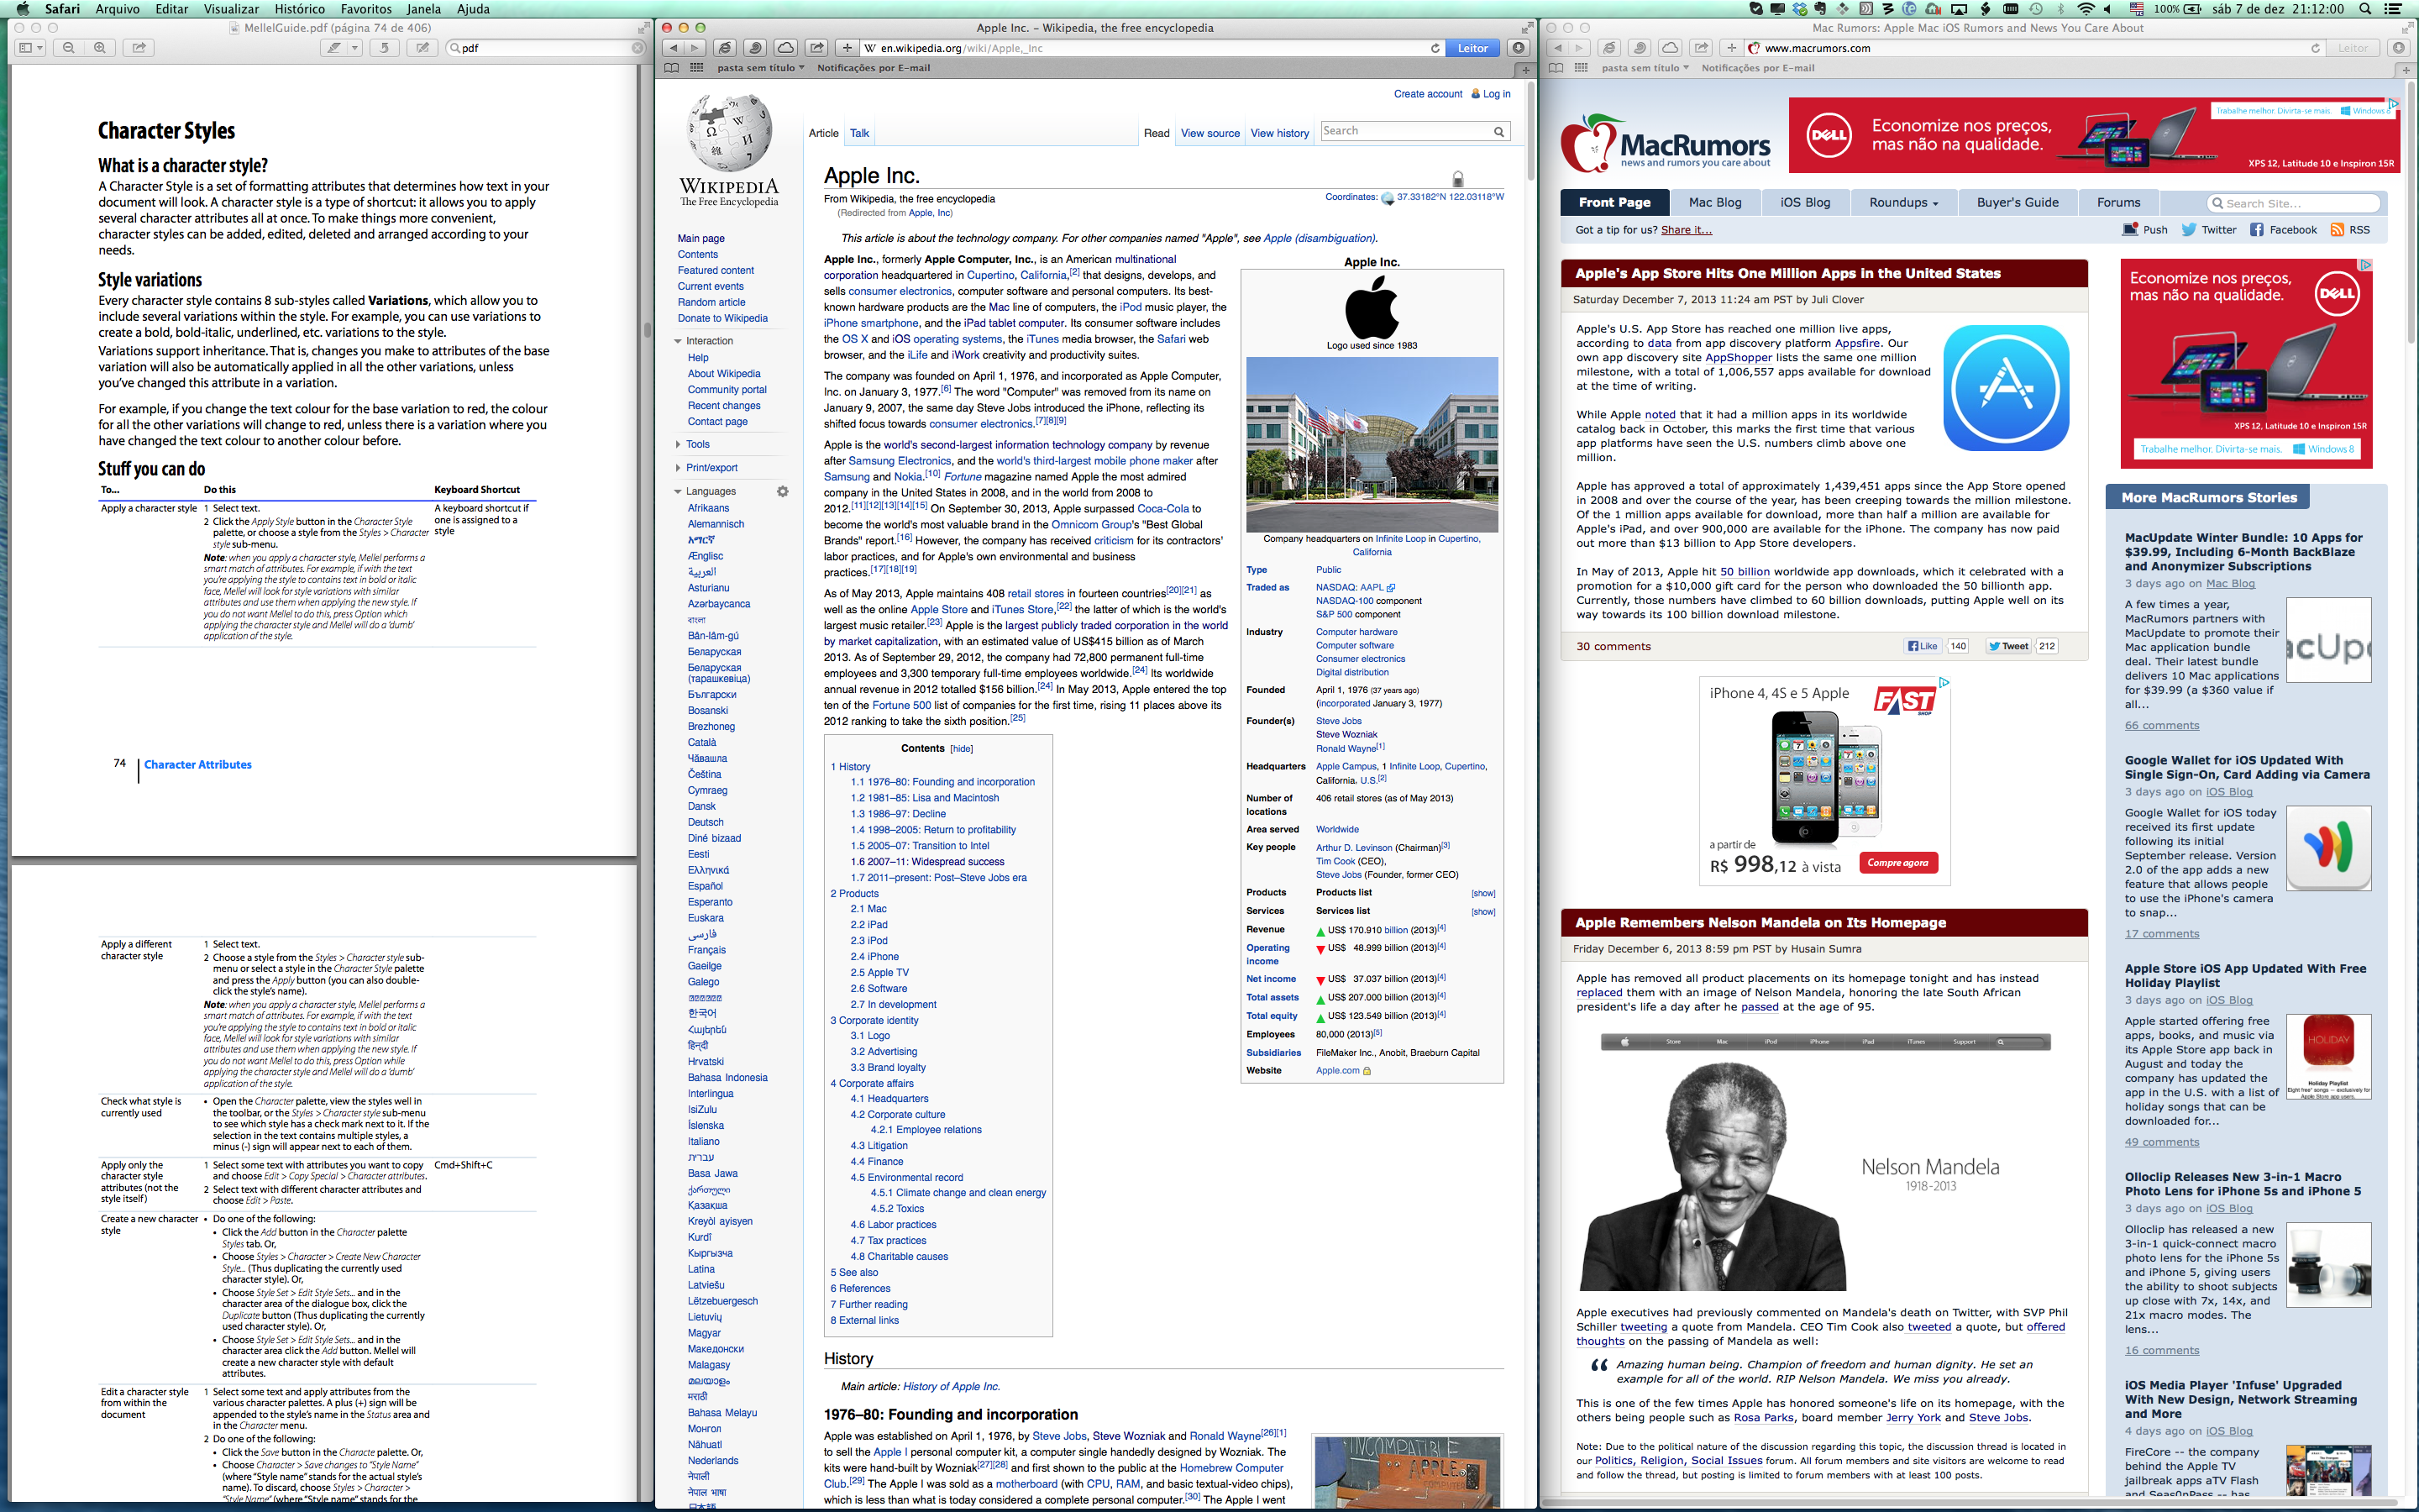This screenshot has width=2419, height=1512.
Task: Click the View history link
Action: tap(1278, 133)
